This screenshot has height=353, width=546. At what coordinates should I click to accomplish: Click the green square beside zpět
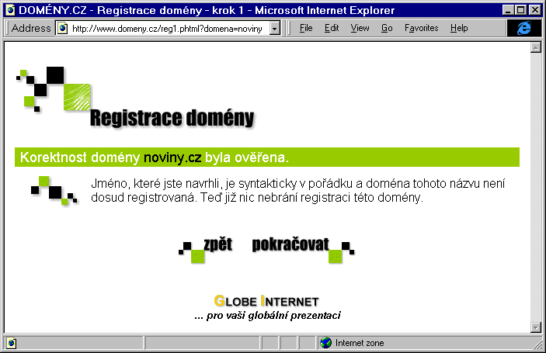pos(197,257)
